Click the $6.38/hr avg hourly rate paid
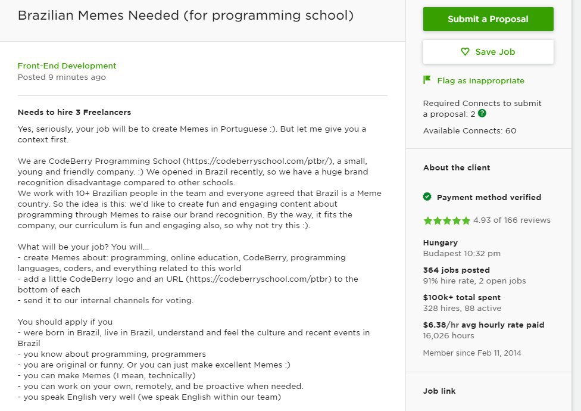Image resolution: width=581 pixels, height=411 pixels. click(483, 325)
